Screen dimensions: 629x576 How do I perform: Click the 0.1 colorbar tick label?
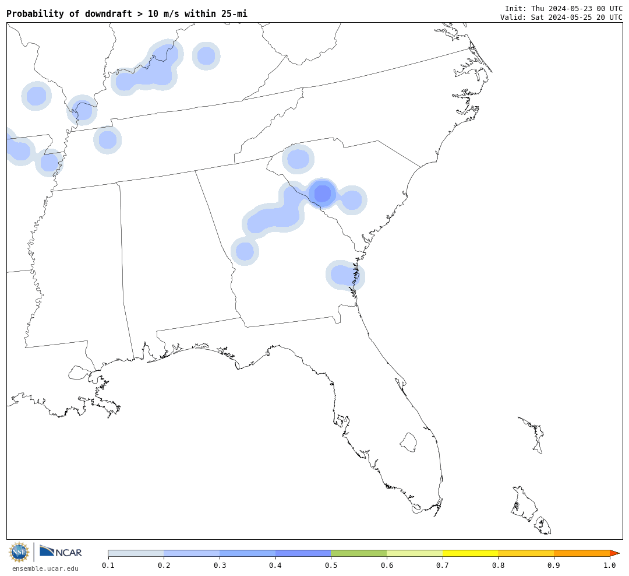coord(108,566)
